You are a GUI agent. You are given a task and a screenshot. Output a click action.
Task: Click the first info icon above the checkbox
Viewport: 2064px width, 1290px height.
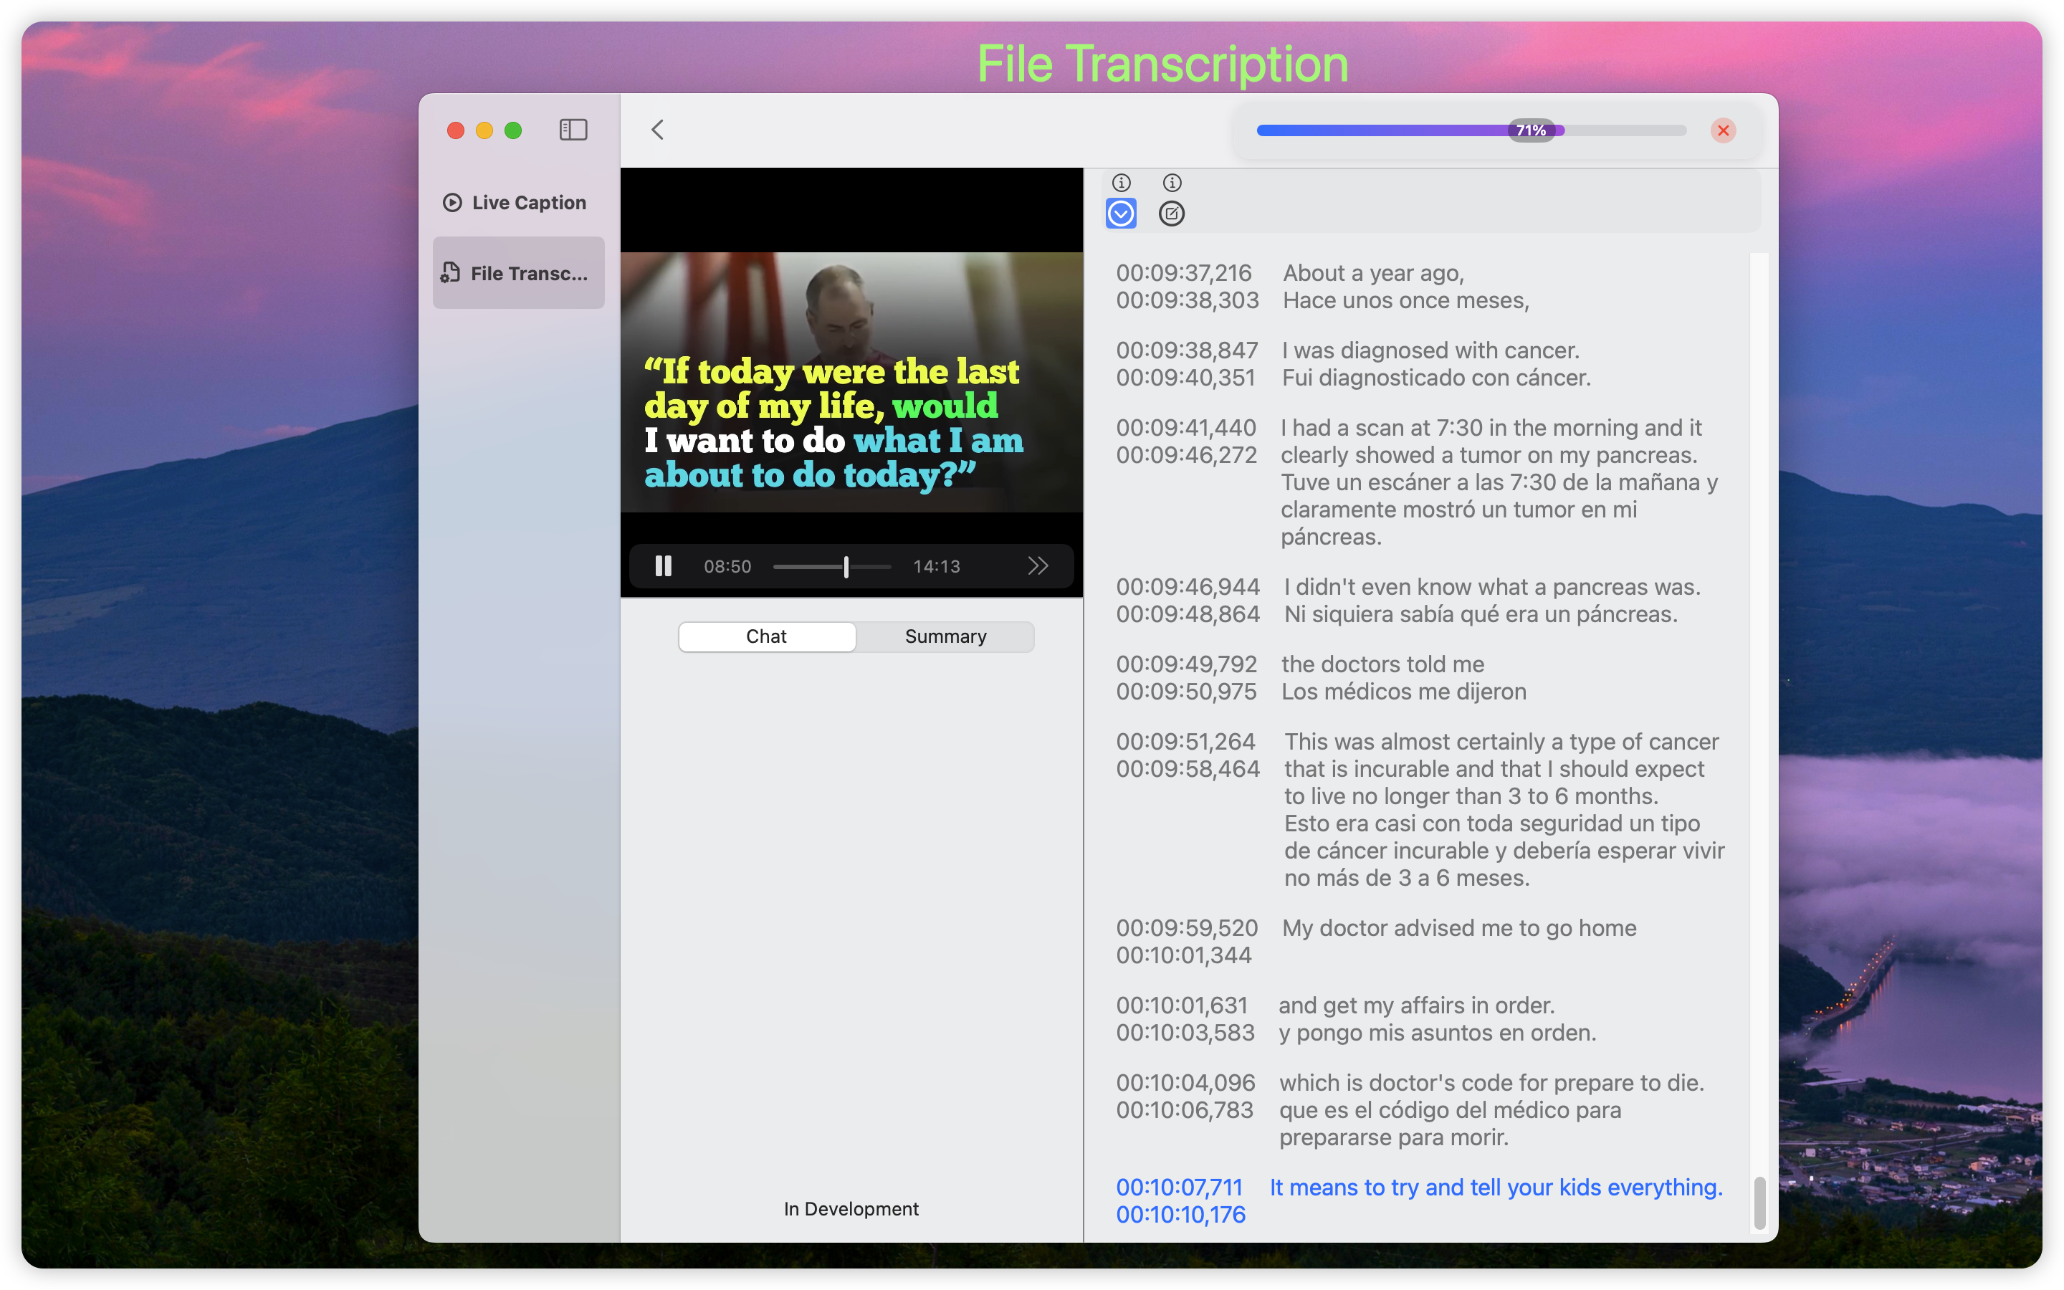click(1122, 183)
